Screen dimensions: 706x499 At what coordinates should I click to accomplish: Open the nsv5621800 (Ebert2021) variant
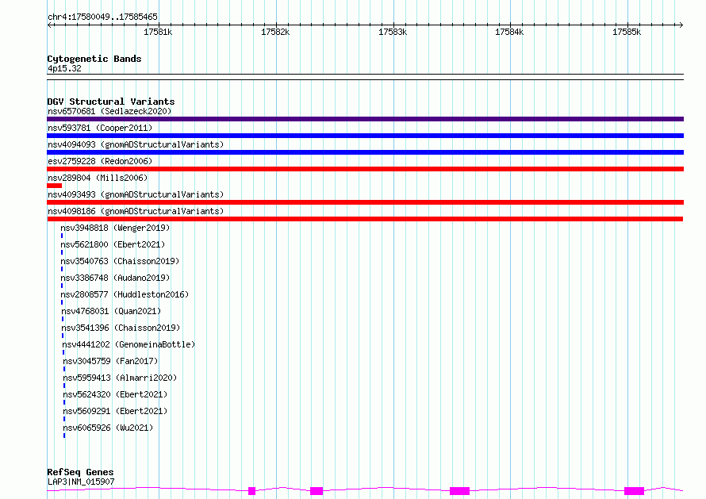(113, 244)
